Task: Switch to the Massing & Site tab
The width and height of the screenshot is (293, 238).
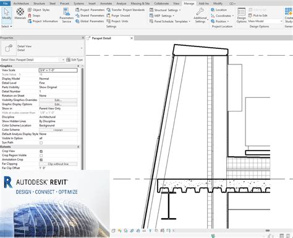Action: point(140,4)
